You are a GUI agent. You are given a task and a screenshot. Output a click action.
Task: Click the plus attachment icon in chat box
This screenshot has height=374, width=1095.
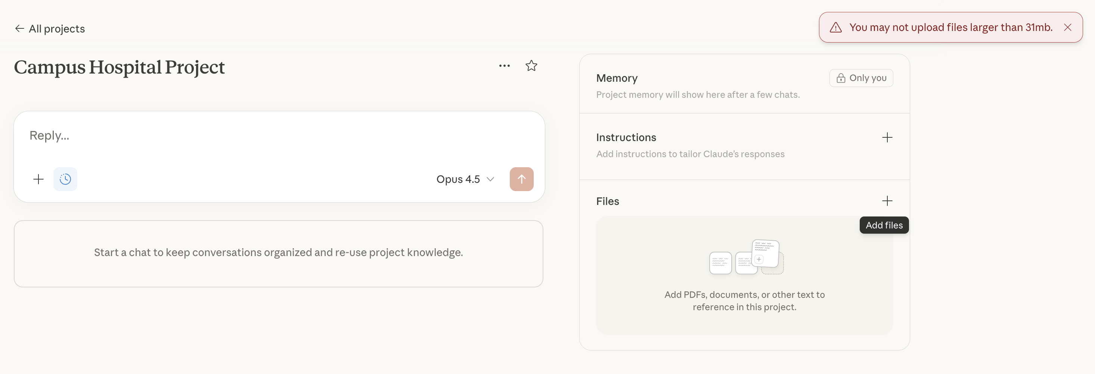38,180
